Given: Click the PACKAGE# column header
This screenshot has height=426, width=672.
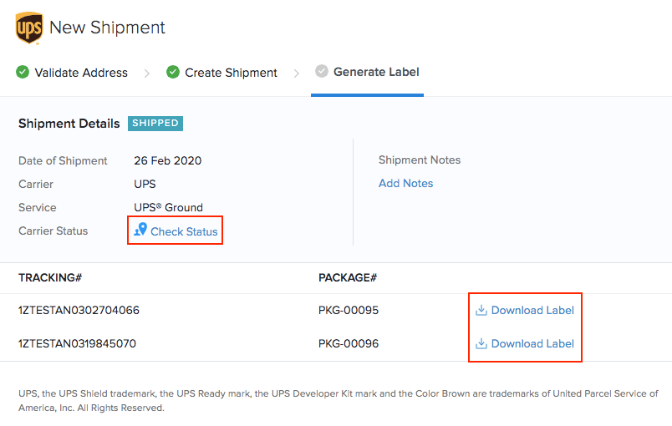Looking at the screenshot, I should click(348, 277).
